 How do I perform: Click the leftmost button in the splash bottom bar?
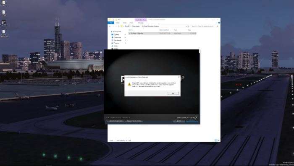pyautogui.click(x=115, y=121)
